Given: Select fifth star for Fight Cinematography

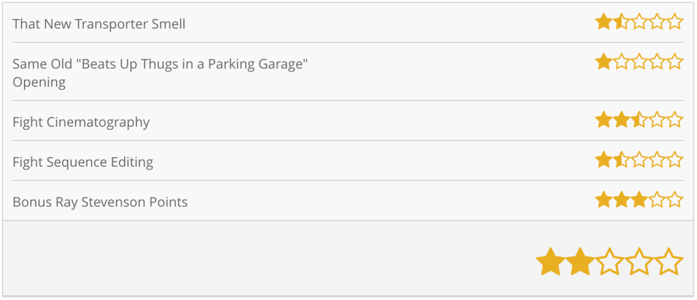Looking at the screenshot, I should pos(674,120).
